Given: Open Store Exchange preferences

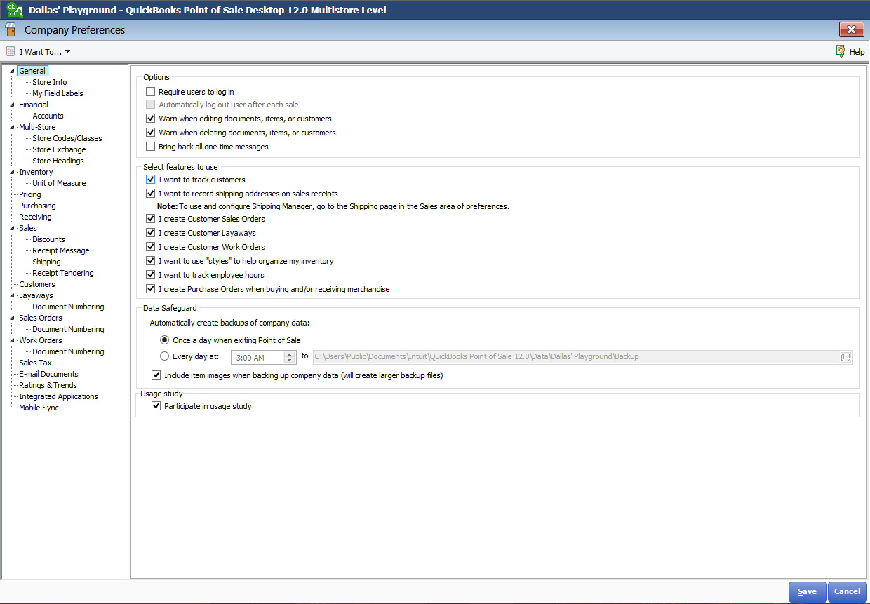Looking at the screenshot, I should [x=59, y=149].
